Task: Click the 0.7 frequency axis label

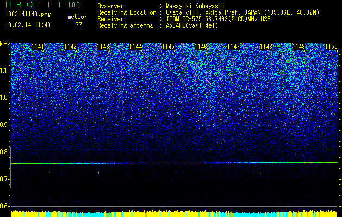Action: click(4, 179)
